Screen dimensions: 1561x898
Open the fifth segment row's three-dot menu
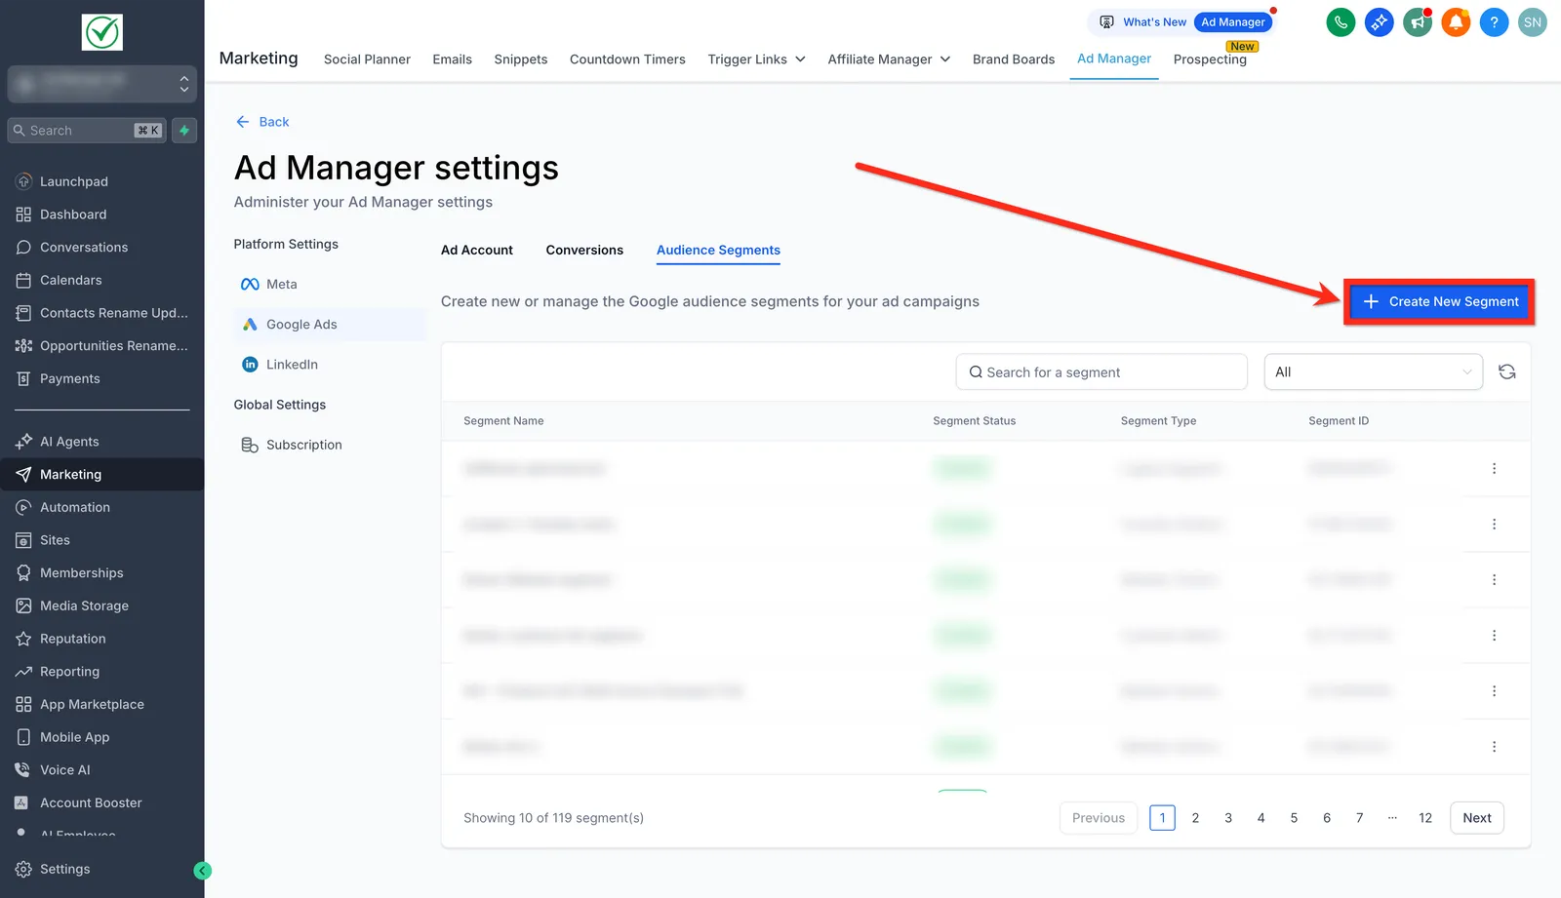[x=1494, y=691]
